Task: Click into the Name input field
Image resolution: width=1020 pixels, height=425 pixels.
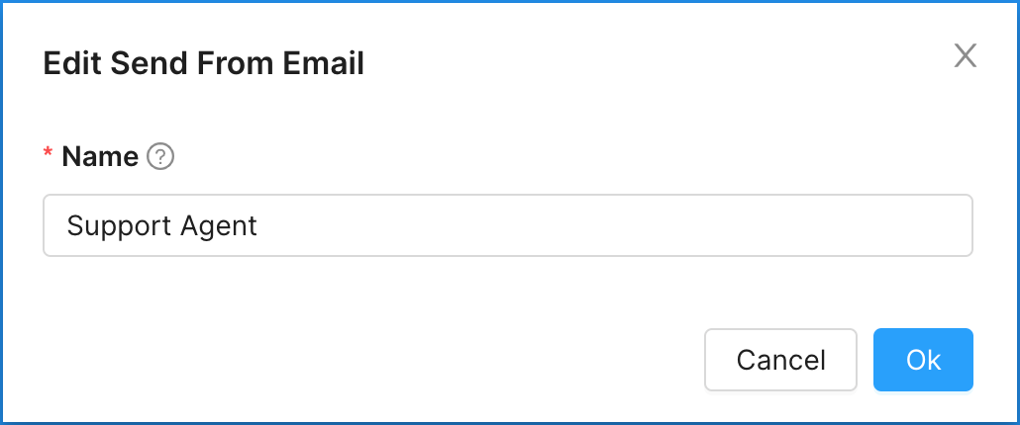Action: (x=507, y=225)
